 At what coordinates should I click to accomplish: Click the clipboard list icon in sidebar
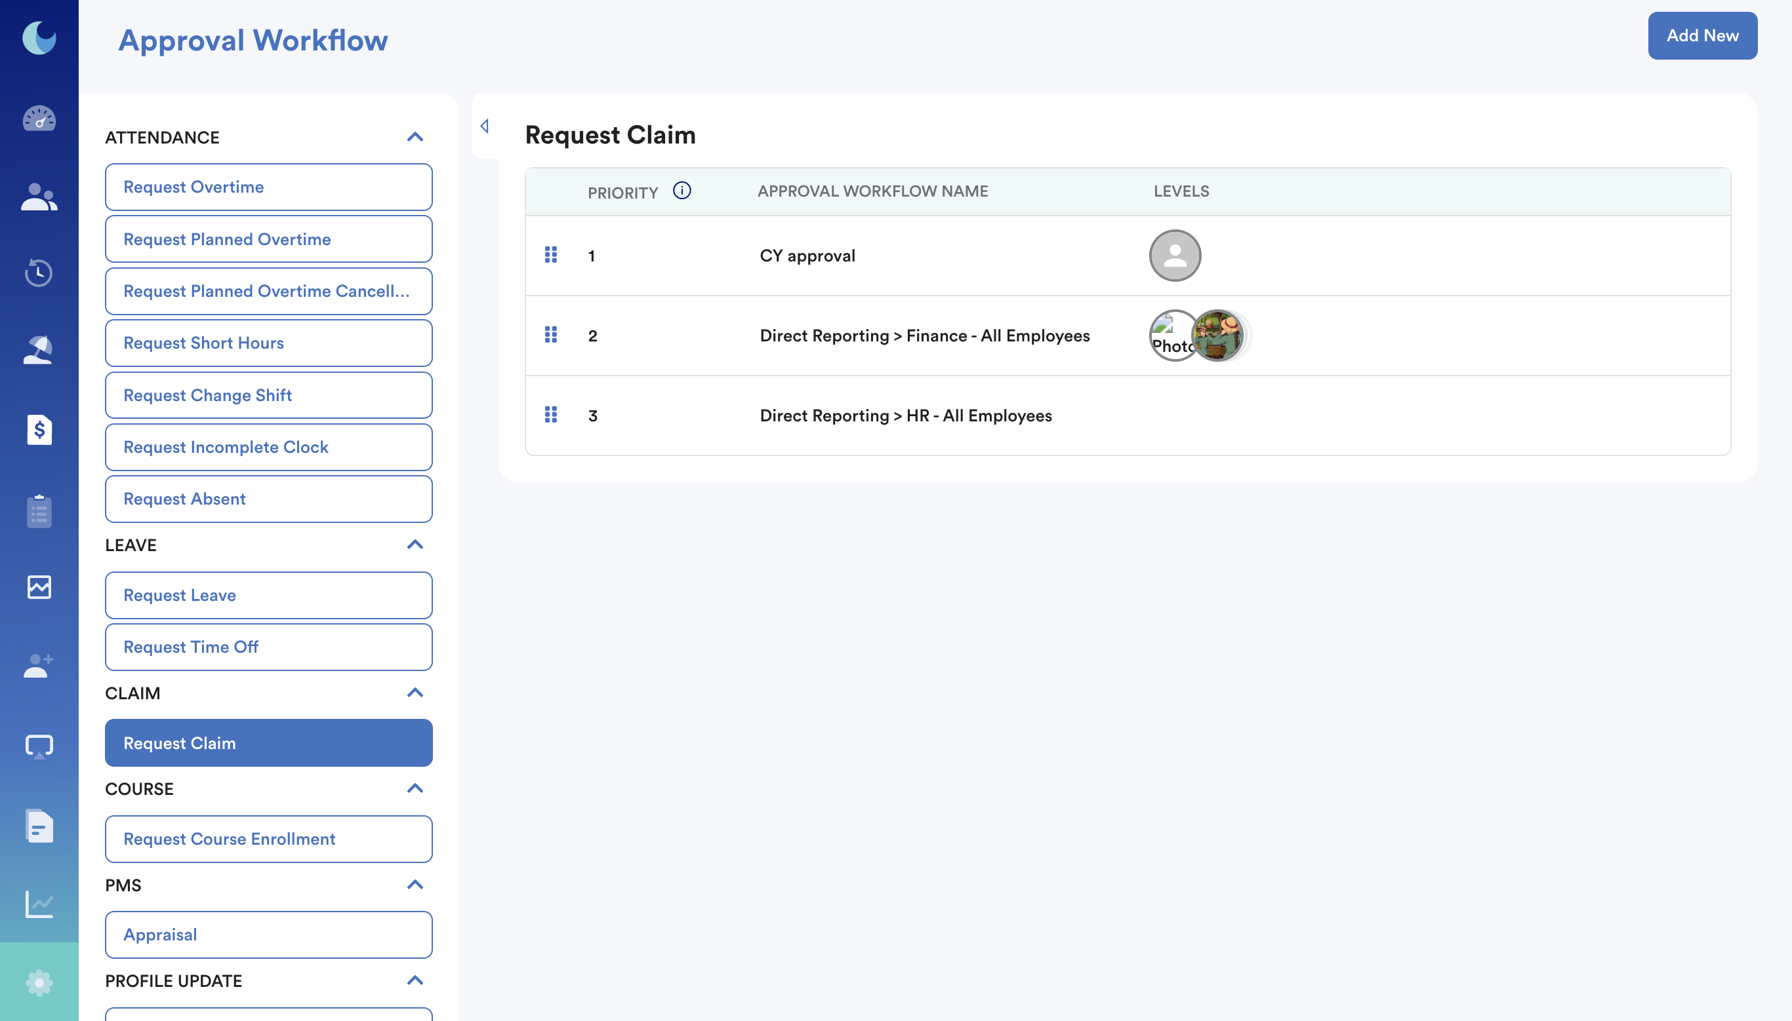tap(39, 511)
